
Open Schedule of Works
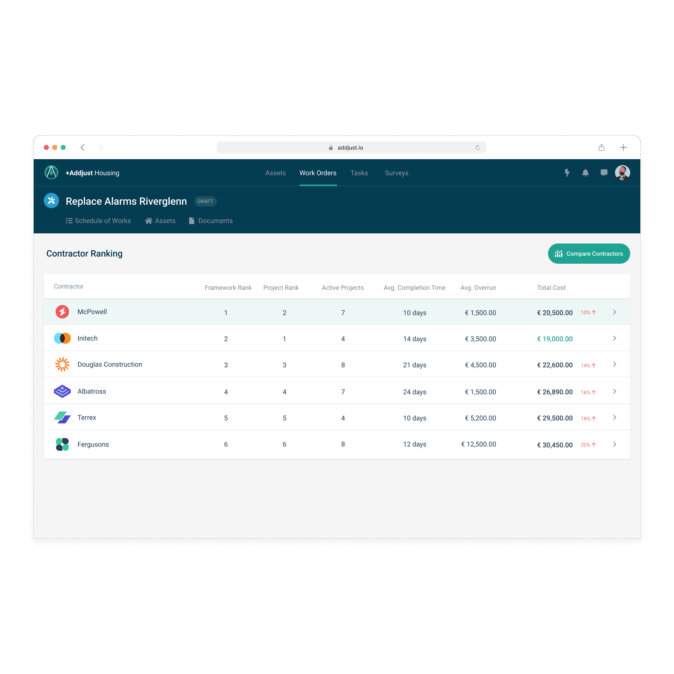(x=98, y=221)
